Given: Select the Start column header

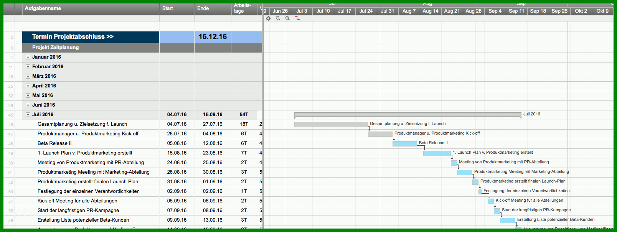Looking at the screenshot, I should tap(177, 9).
